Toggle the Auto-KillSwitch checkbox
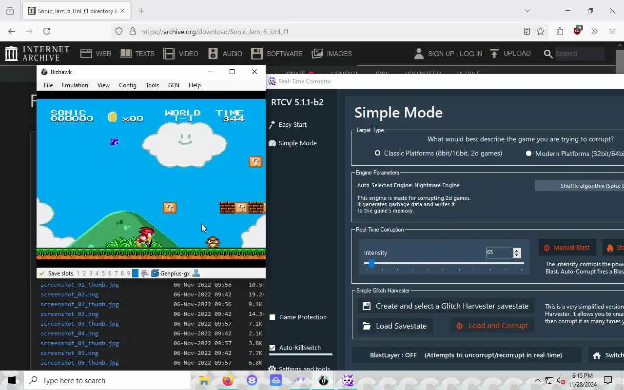Image resolution: width=624 pixels, height=390 pixels. pos(273,348)
